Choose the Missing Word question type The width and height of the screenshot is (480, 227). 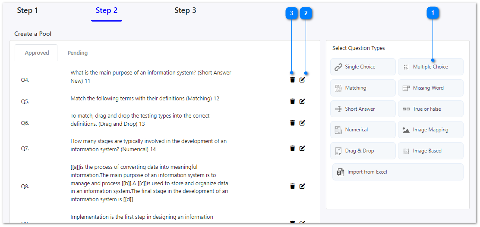pos(430,88)
